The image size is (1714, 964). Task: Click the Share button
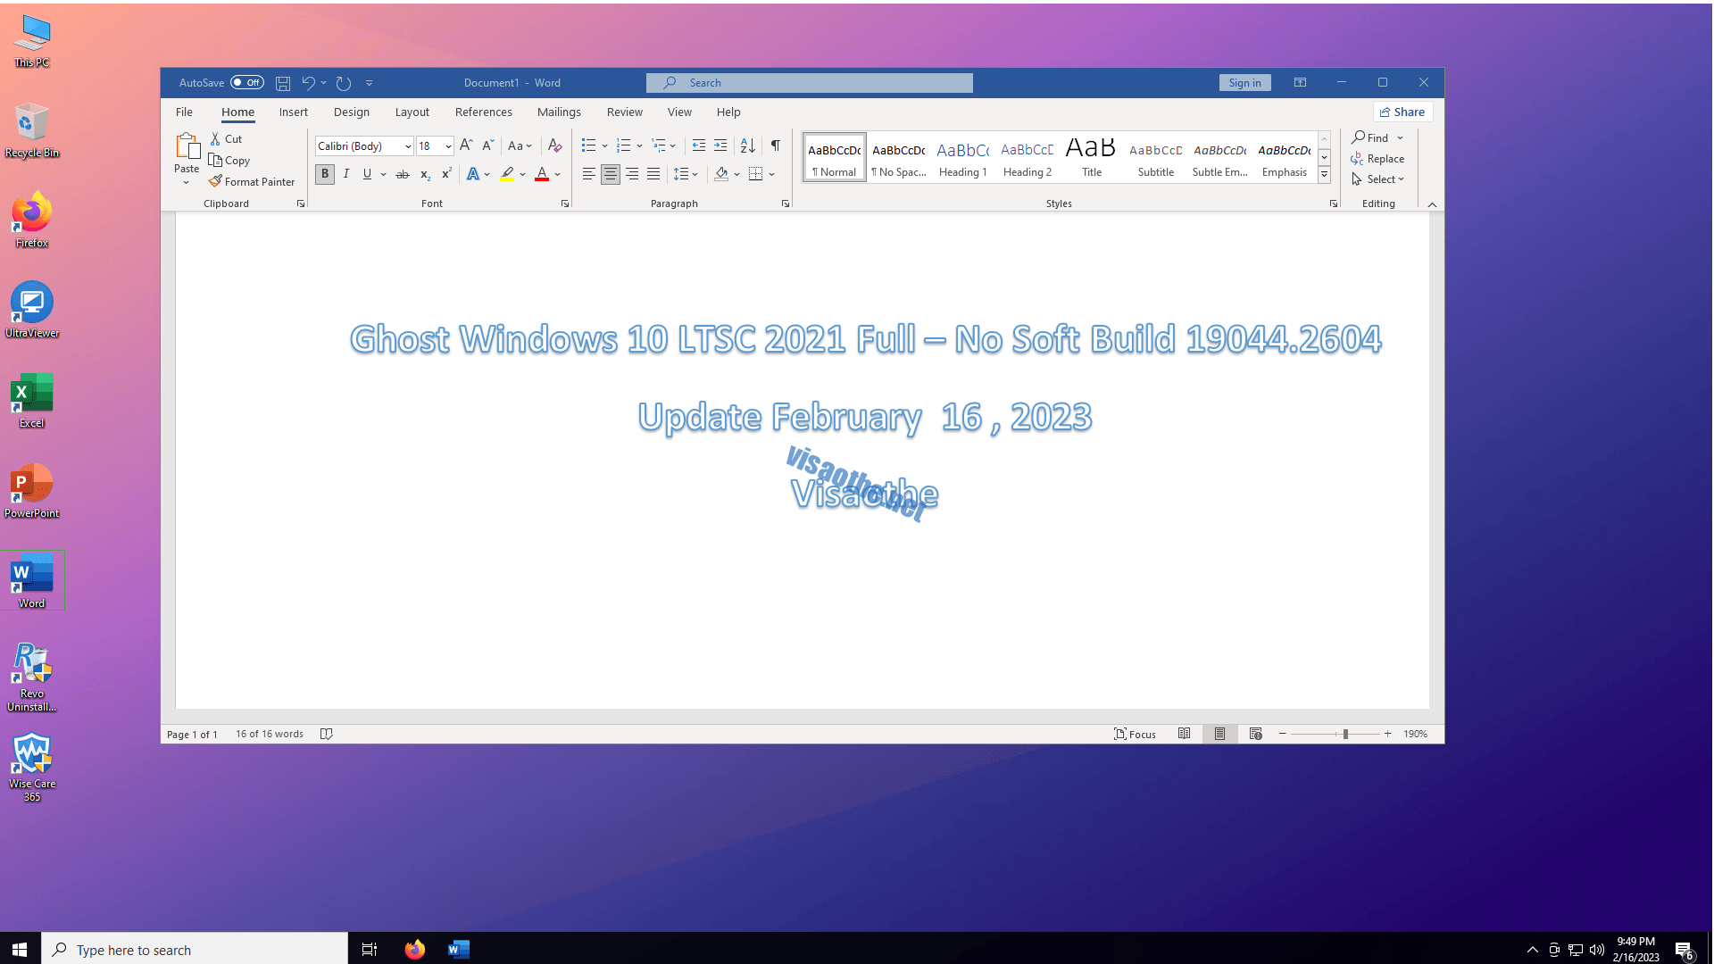pyautogui.click(x=1402, y=112)
